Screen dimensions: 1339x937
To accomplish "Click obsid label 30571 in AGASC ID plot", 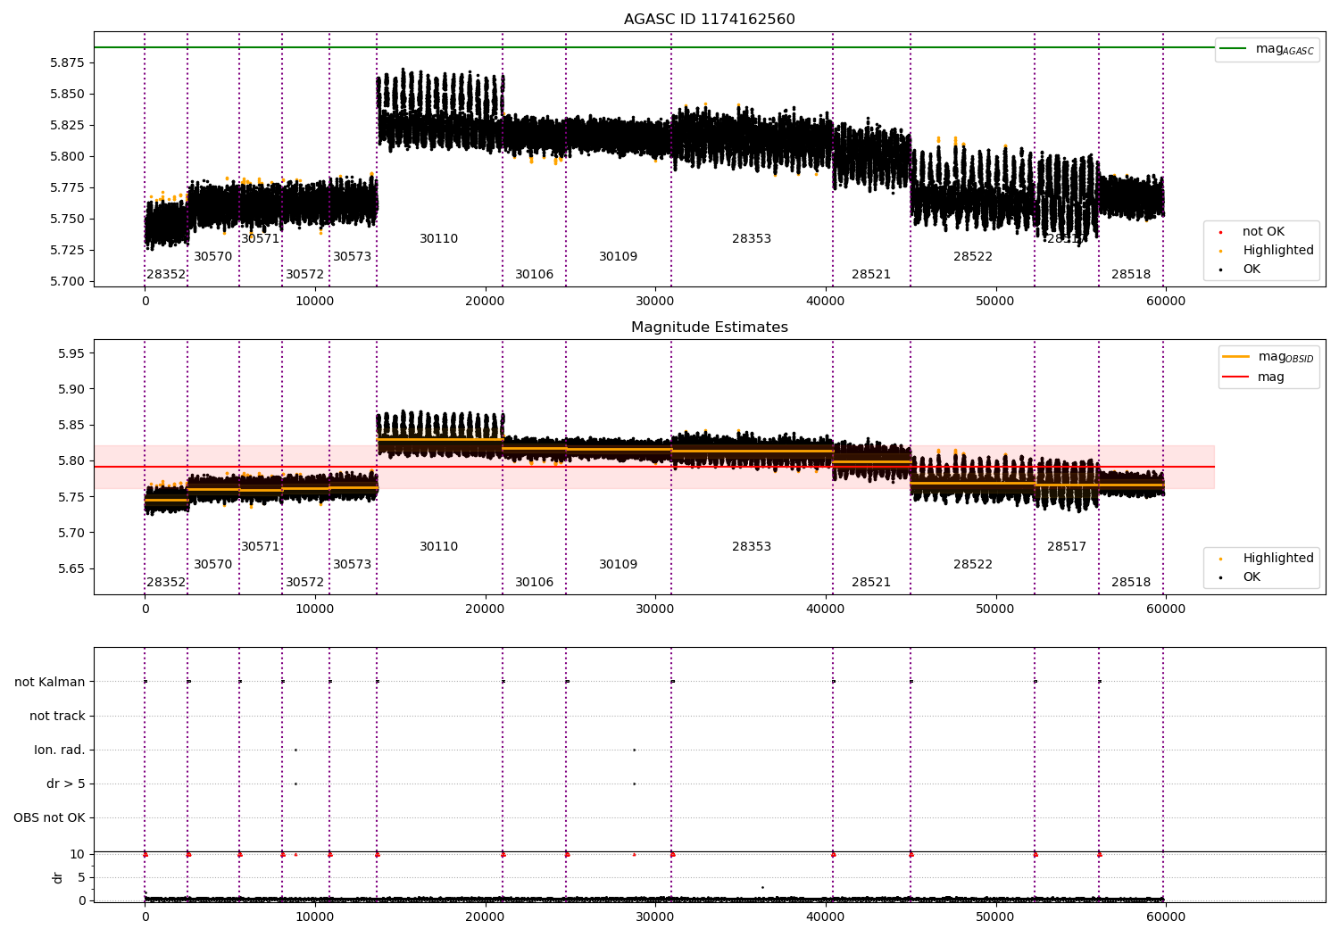I will [261, 239].
